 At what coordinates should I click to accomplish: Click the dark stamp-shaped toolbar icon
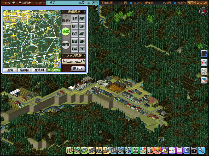(194, 150)
